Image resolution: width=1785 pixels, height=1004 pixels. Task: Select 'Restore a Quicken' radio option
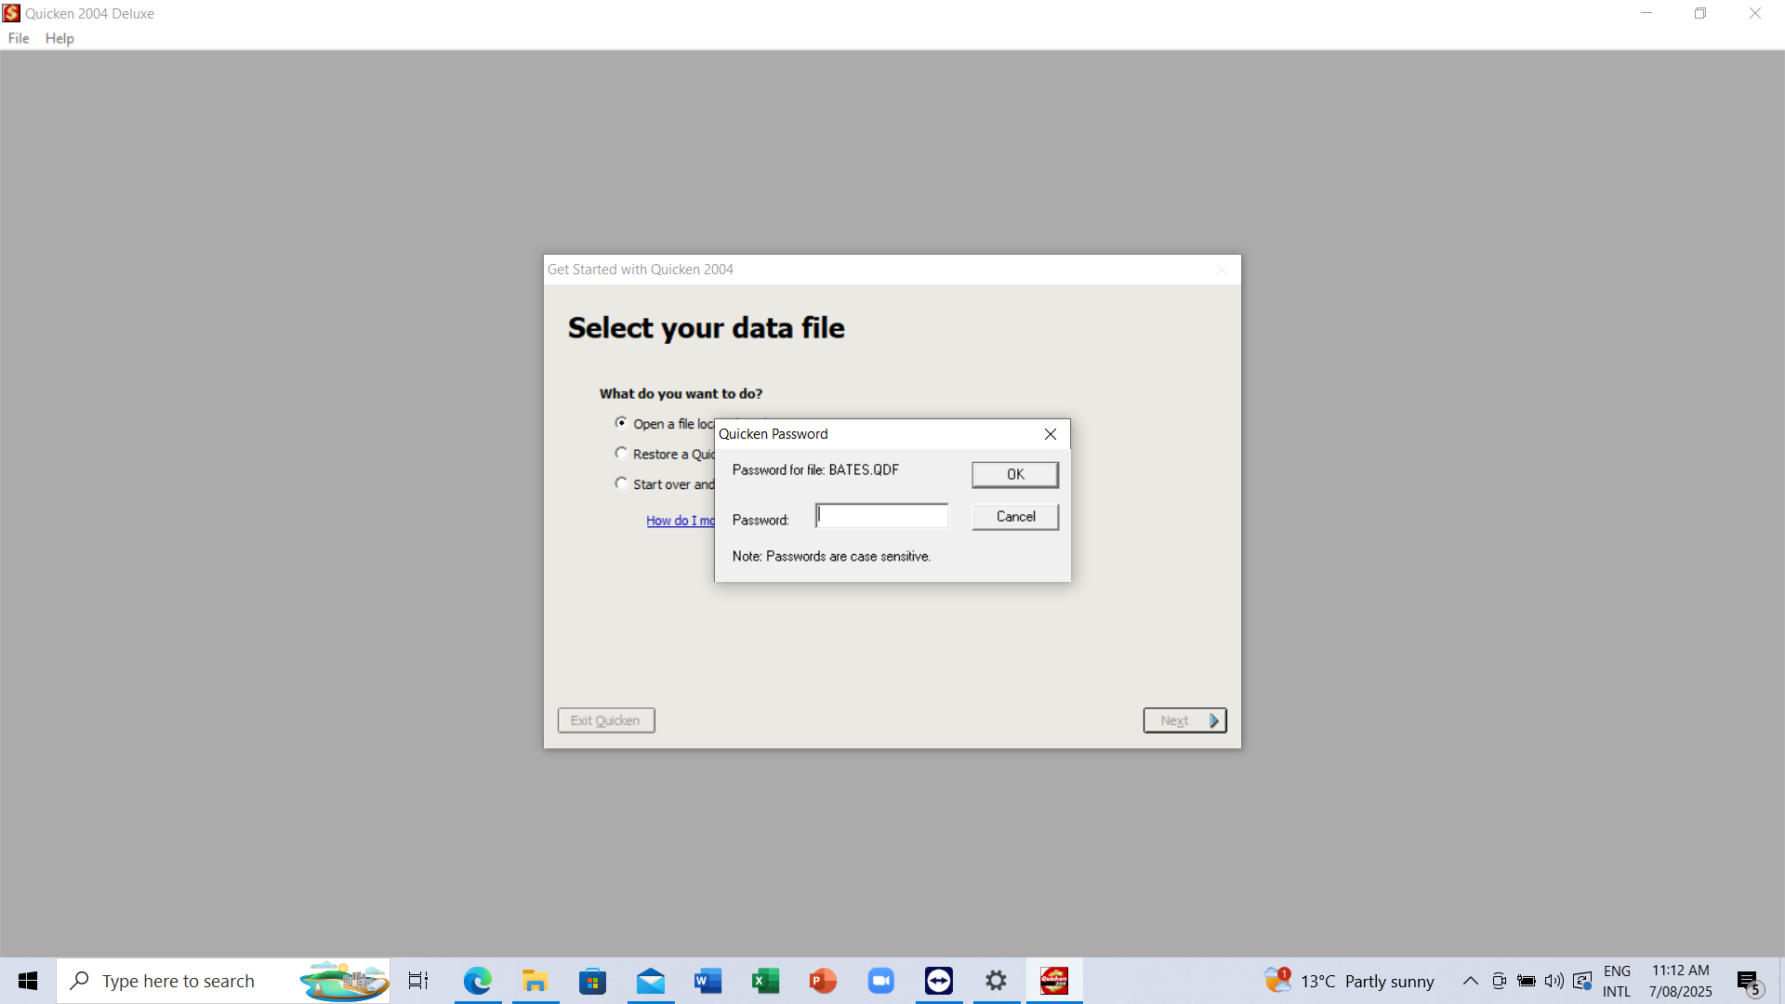(x=621, y=454)
